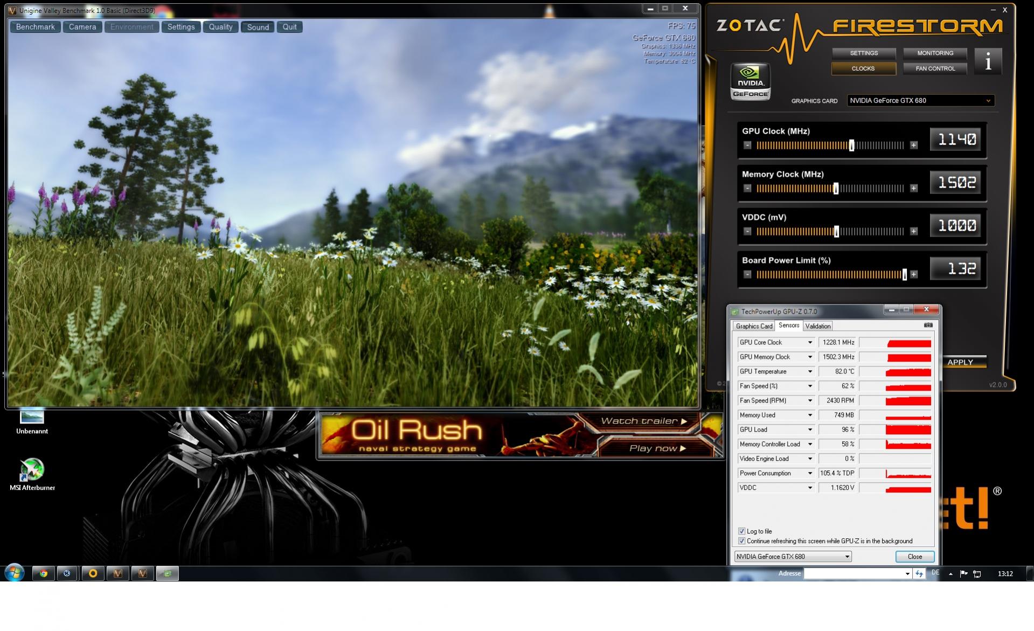
Task: Click the GPU-Z Close button
Action: point(914,557)
